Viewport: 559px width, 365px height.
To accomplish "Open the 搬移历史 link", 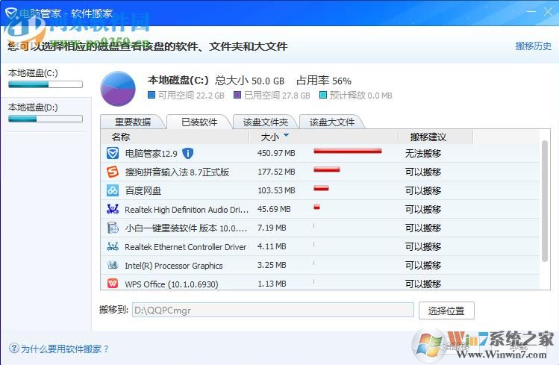I will click(533, 46).
